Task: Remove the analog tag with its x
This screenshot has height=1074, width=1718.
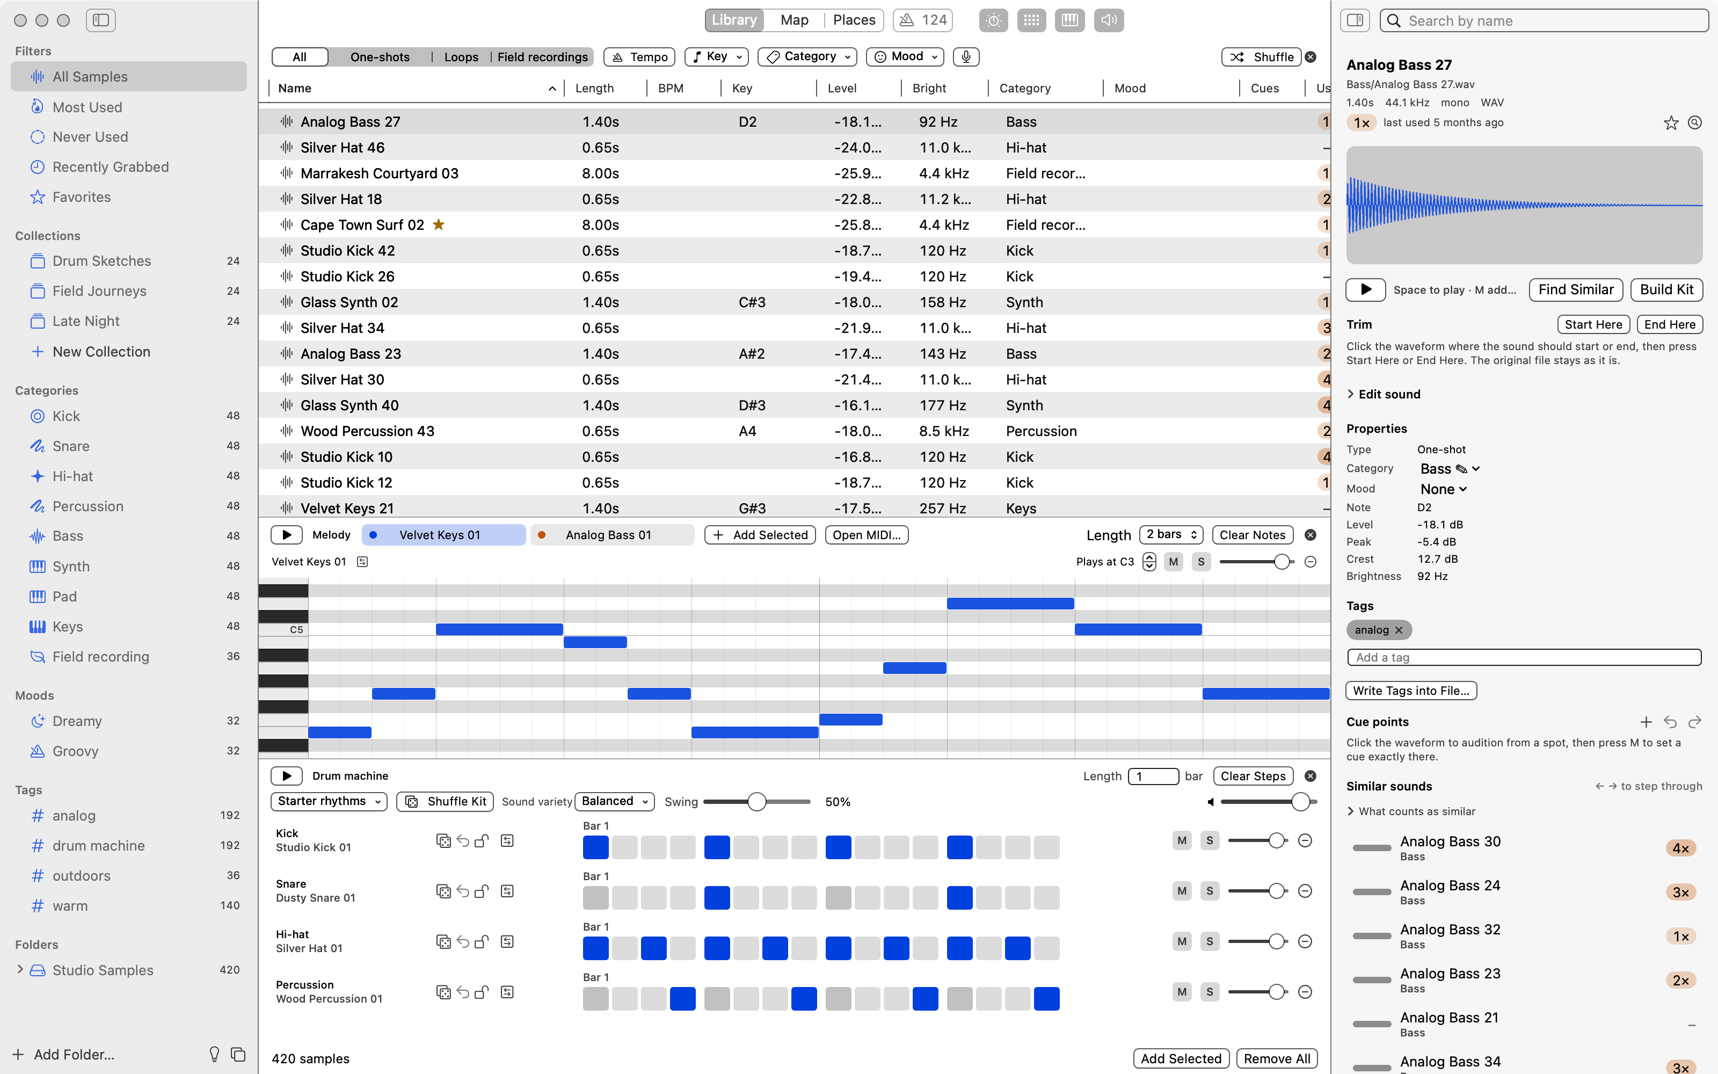Action: (1399, 630)
